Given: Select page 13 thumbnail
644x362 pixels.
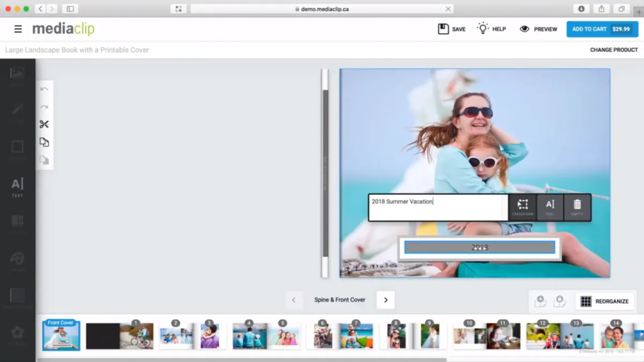Looking at the screenshot, I should coord(577,336).
